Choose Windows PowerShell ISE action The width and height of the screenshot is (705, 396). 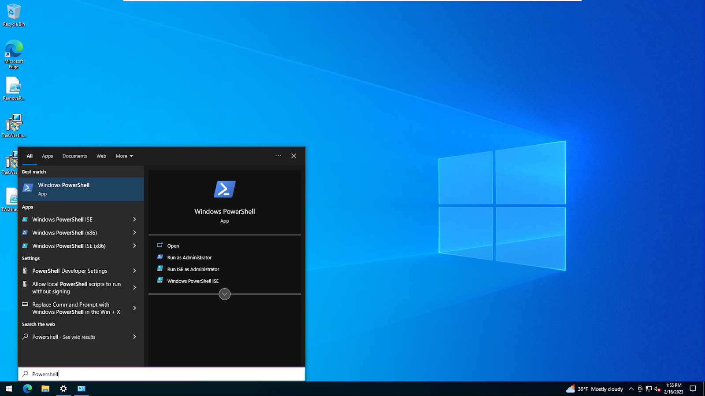193,281
